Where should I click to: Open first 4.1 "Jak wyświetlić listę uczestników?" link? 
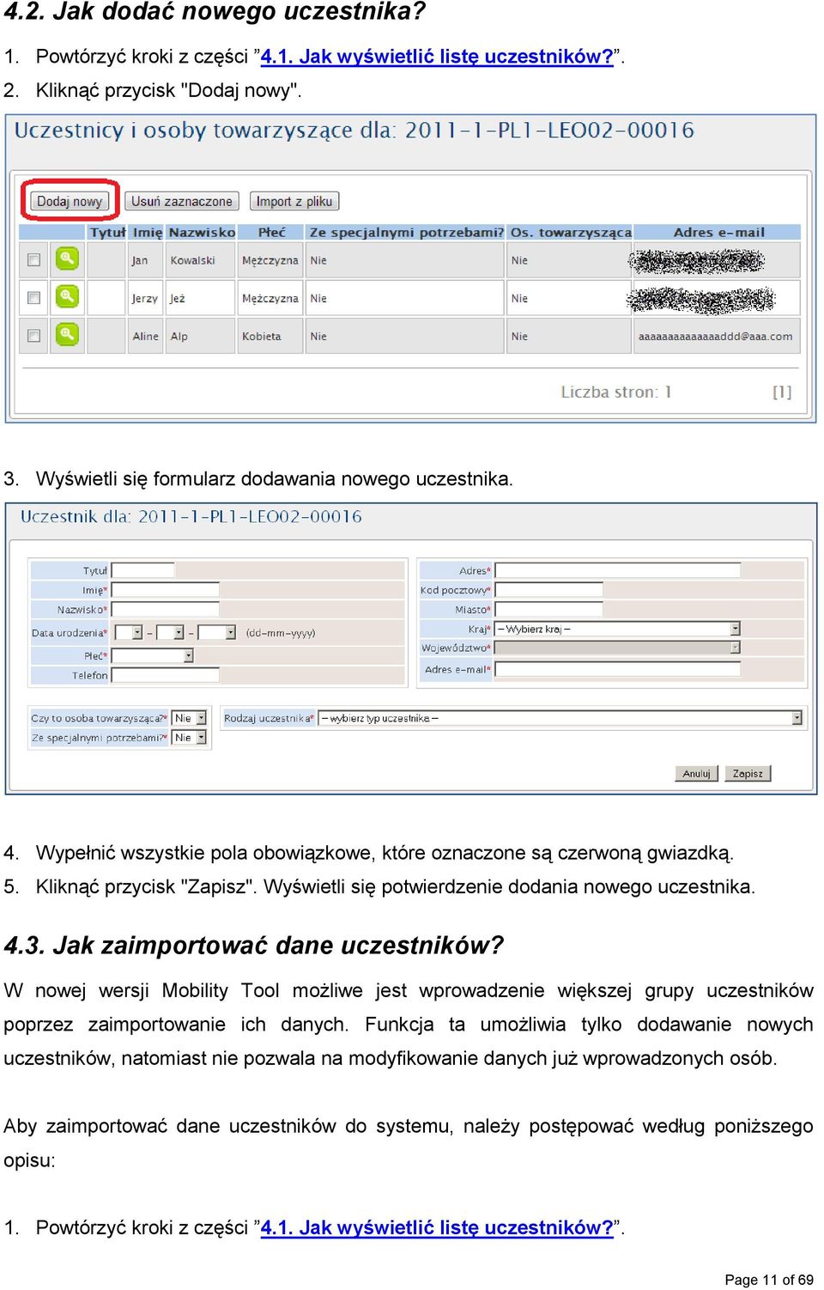437,57
